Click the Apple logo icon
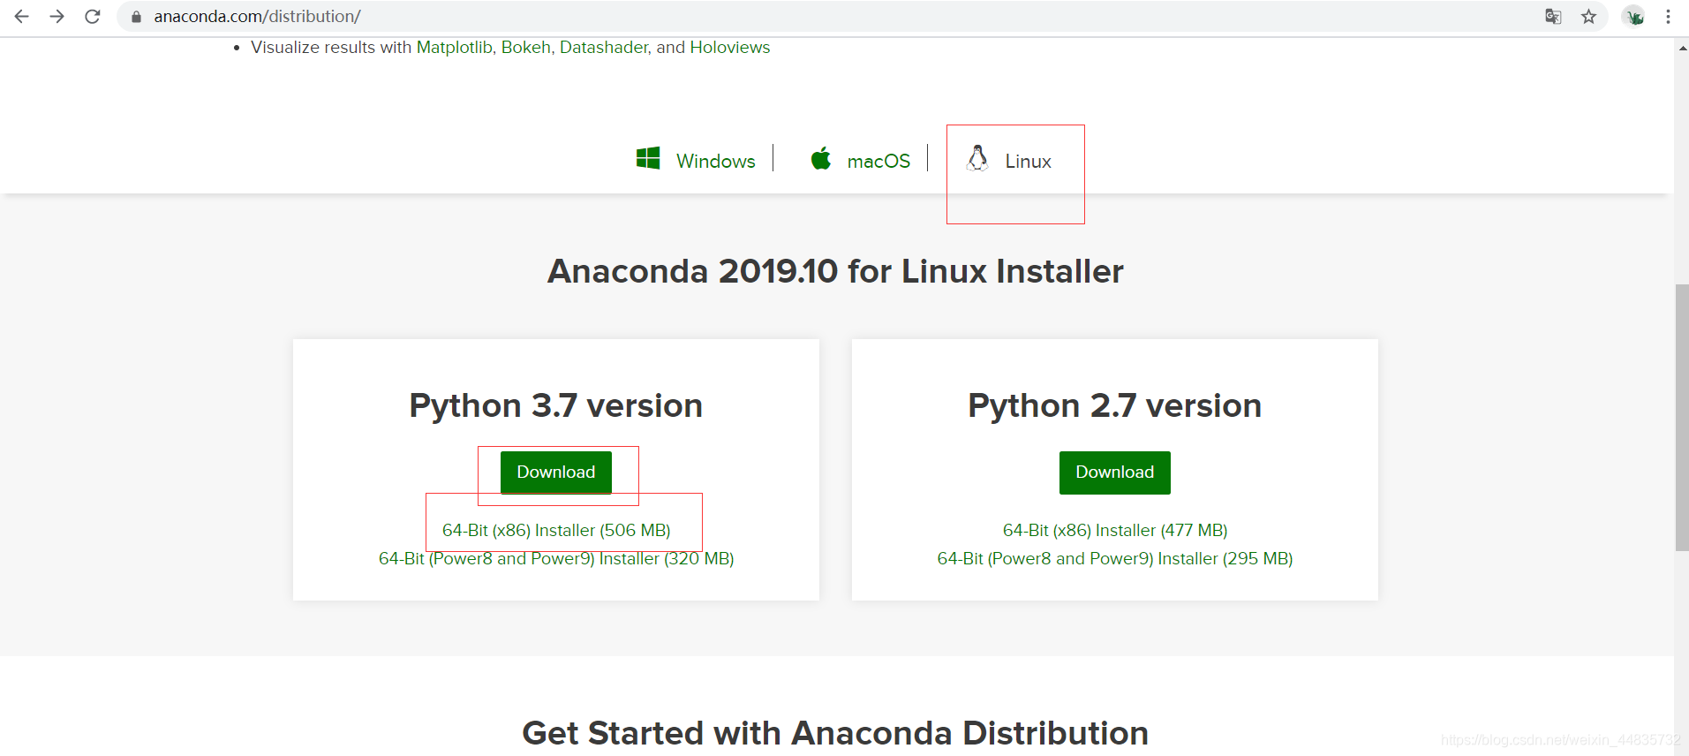1689x756 pixels. (821, 158)
